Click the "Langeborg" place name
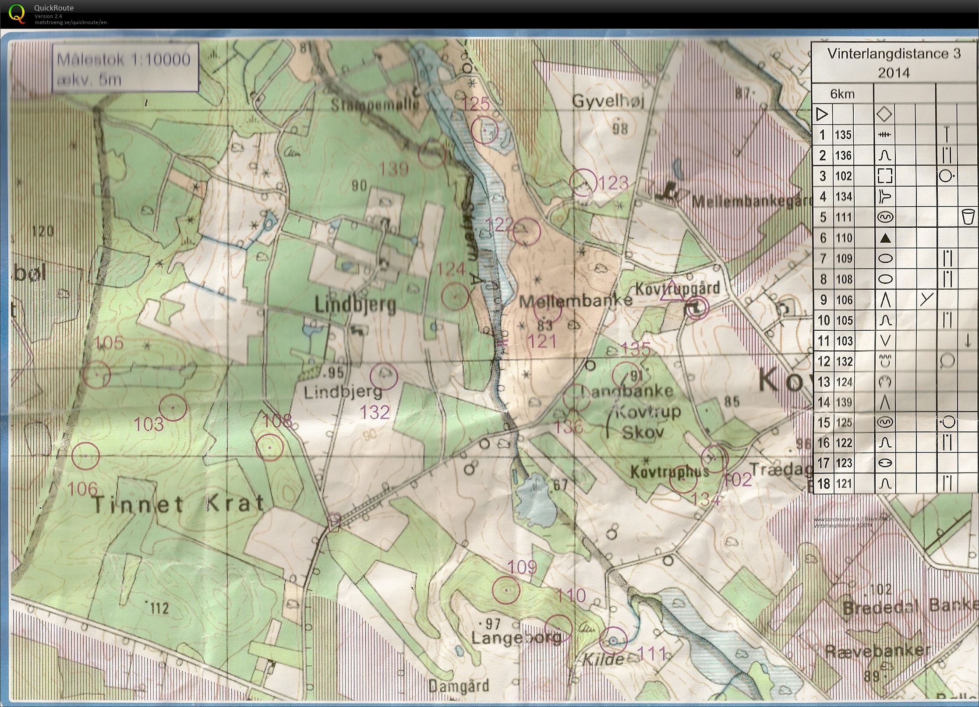Image resolution: width=979 pixels, height=707 pixels. coord(516,638)
